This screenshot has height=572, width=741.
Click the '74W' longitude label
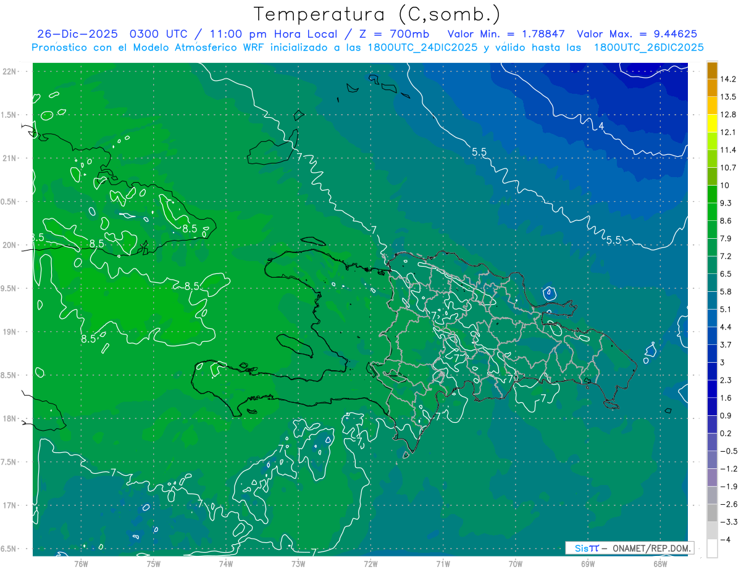pos(226,563)
